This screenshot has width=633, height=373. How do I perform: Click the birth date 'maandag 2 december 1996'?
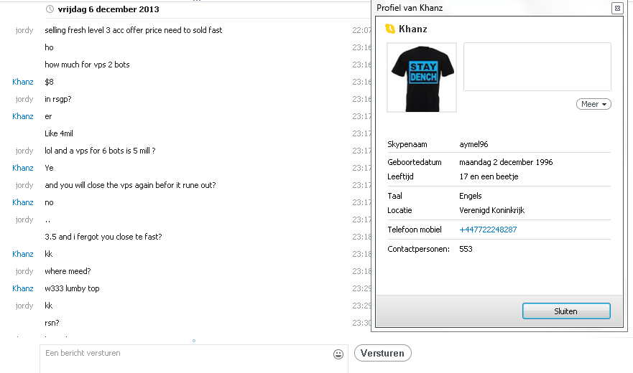[x=506, y=162]
